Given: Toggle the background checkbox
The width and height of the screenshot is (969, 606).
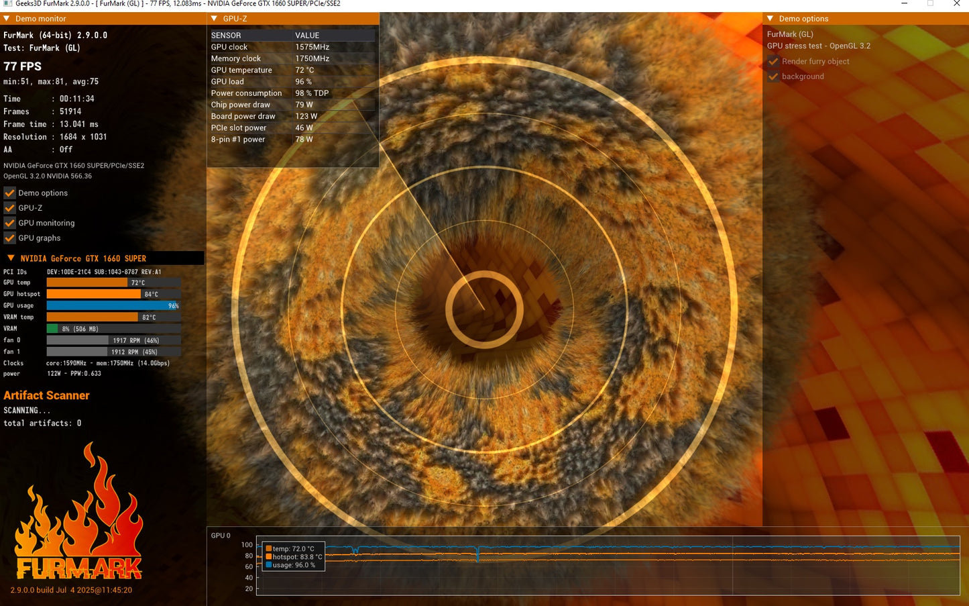Looking at the screenshot, I should coord(773,77).
